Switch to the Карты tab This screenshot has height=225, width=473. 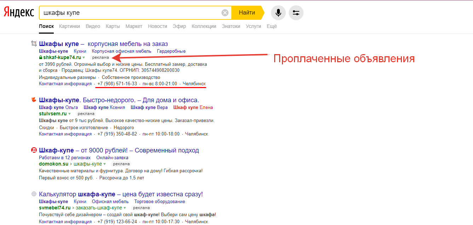coord(113,26)
